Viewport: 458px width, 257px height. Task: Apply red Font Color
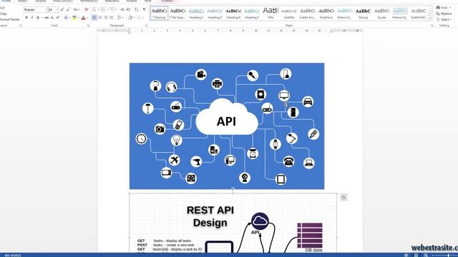[x=83, y=18]
